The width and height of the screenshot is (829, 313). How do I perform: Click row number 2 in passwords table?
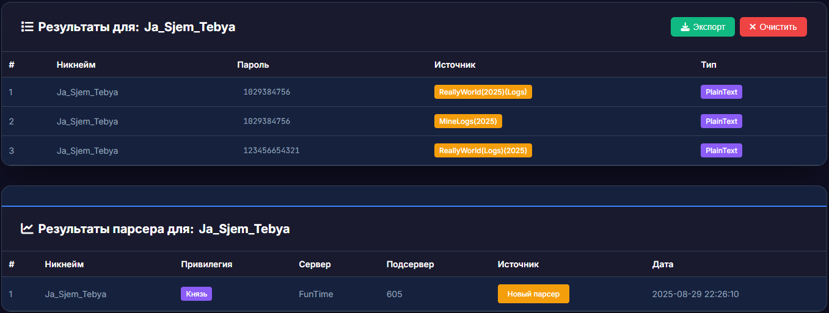click(12, 121)
